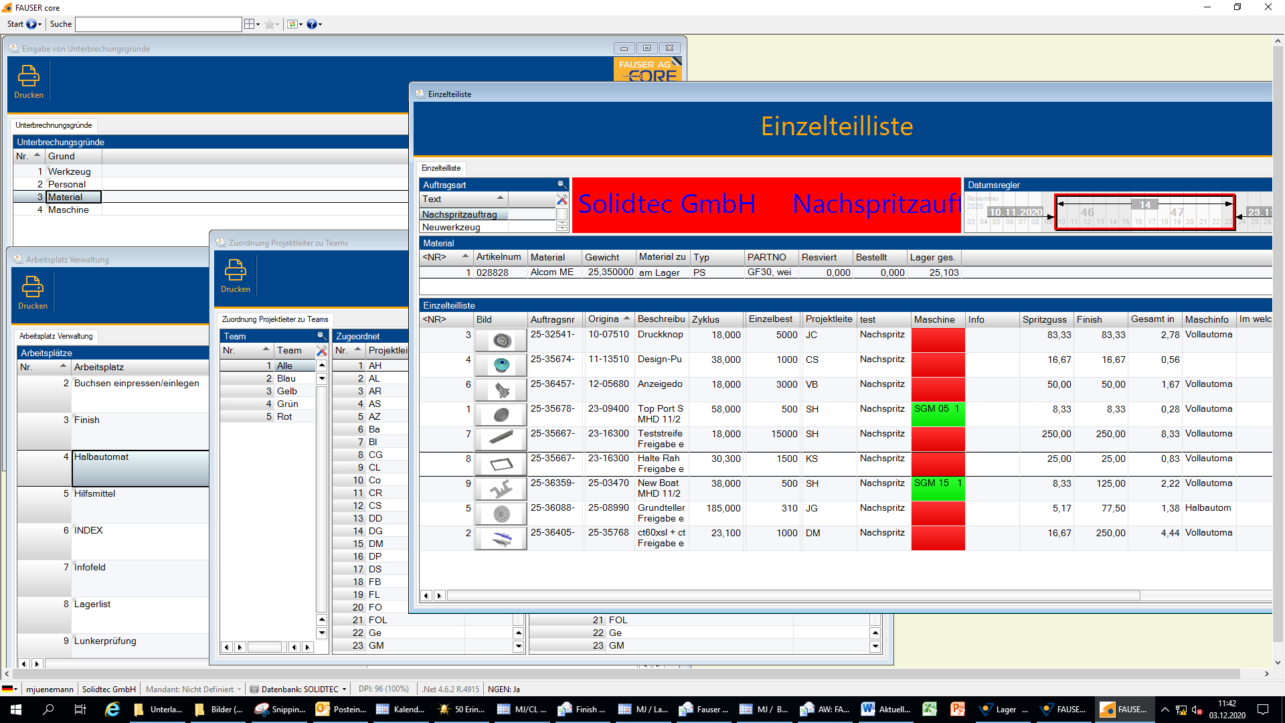Open PowerPoint taskbar icon
Image resolution: width=1285 pixels, height=723 pixels.
(x=958, y=710)
